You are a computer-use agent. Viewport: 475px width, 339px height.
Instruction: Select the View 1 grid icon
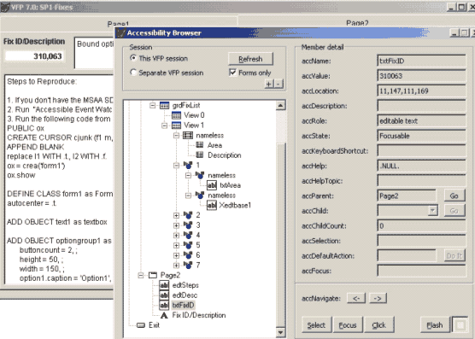176,126
